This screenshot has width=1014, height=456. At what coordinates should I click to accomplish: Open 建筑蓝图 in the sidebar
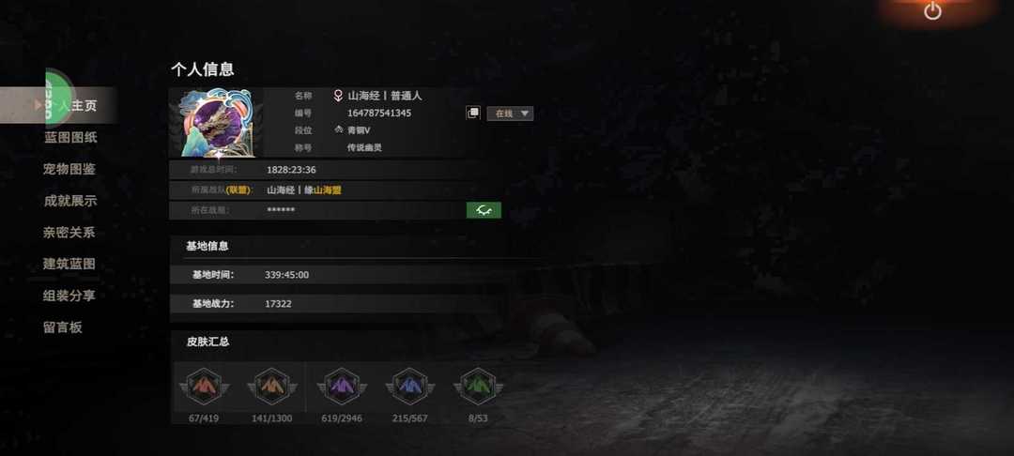pos(69,264)
